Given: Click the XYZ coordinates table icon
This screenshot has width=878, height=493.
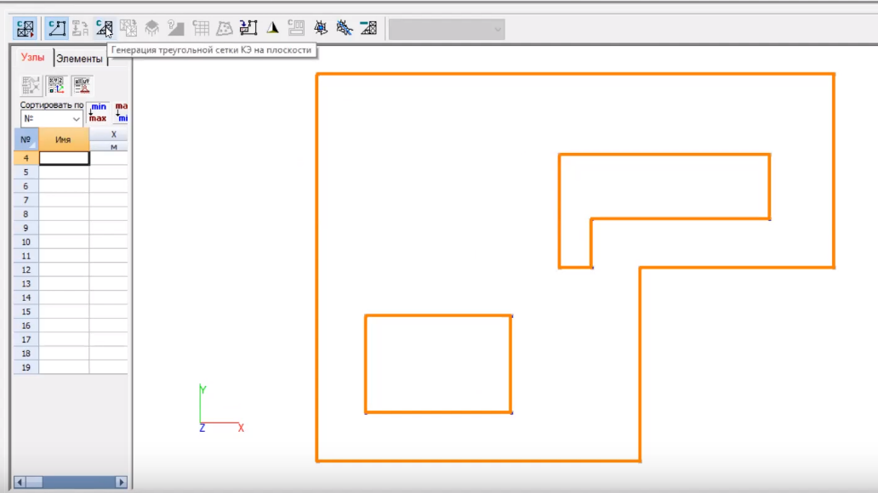Looking at the screenshot, I should point(56,85).
